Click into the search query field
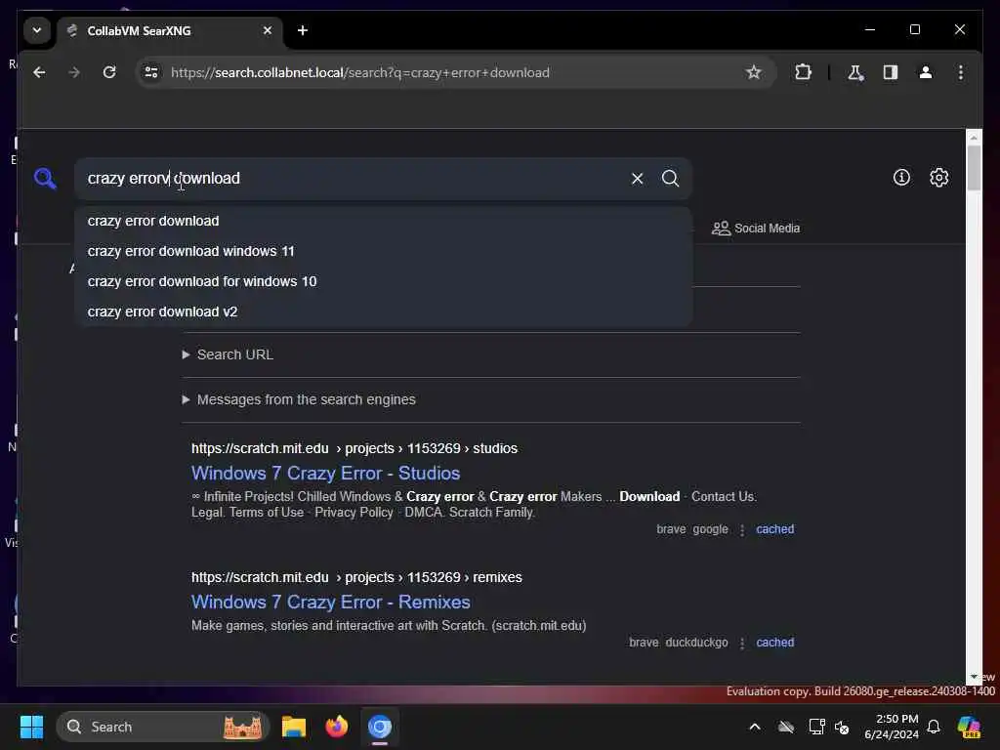The image size is (1000, 750). tap(351, 179)
